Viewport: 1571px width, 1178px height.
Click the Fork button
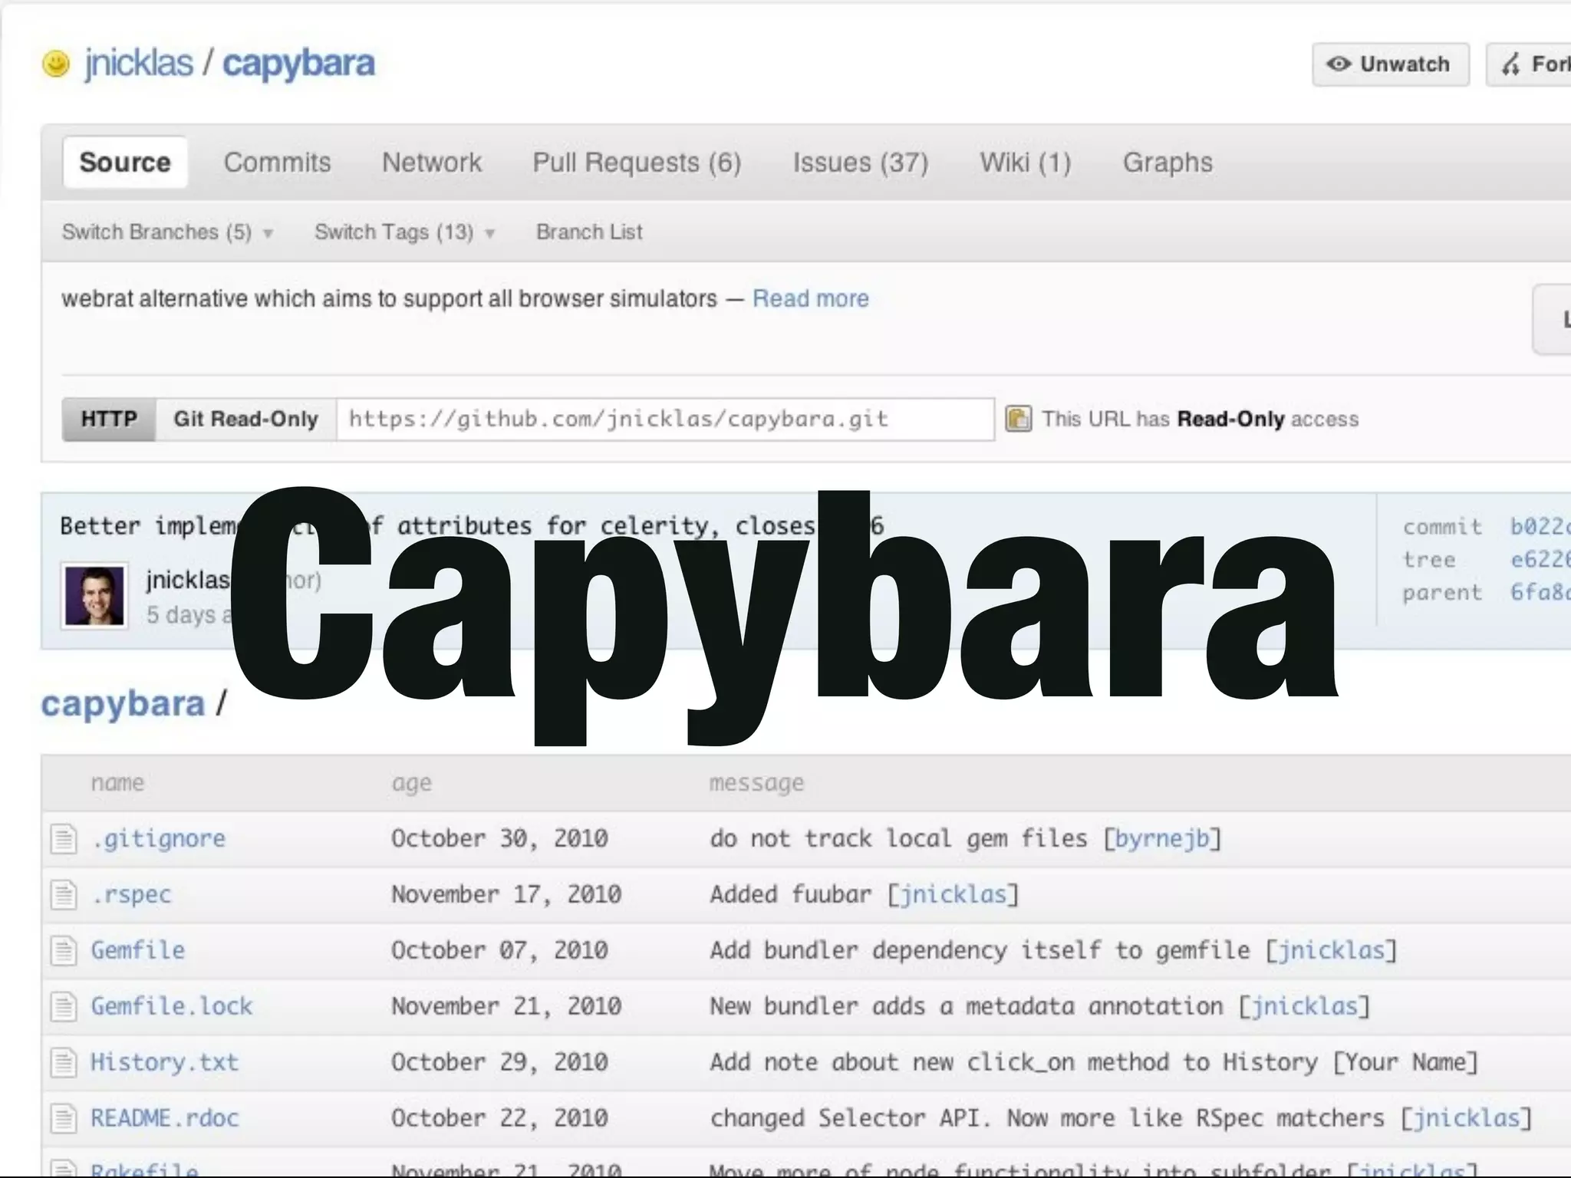[1529, 64]
